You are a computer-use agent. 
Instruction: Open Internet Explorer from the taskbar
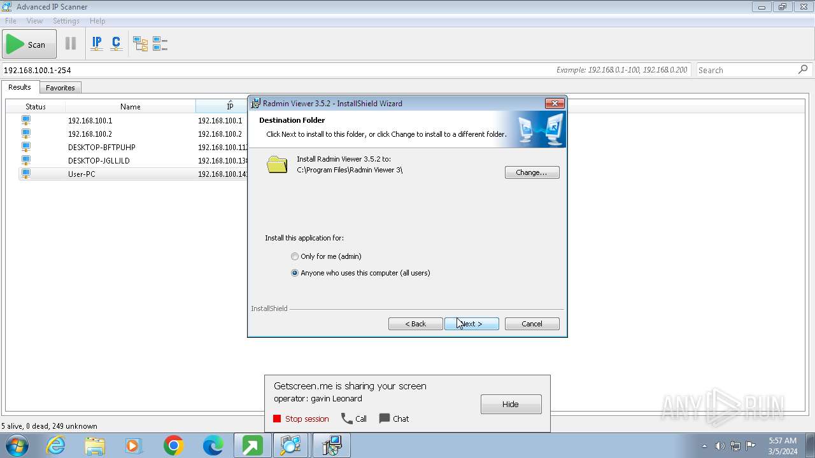tap(56, 445)
